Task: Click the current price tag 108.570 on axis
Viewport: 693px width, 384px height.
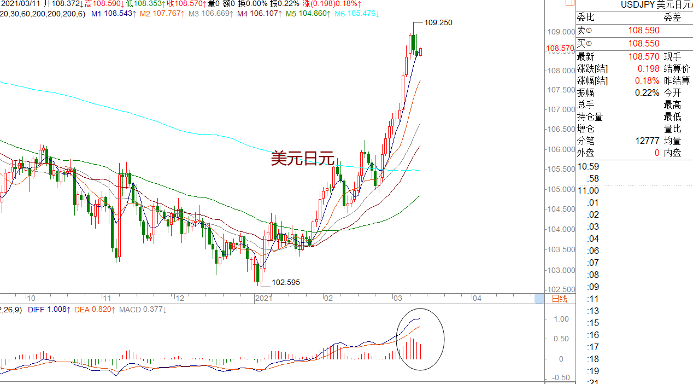Action: click(560, 48)
